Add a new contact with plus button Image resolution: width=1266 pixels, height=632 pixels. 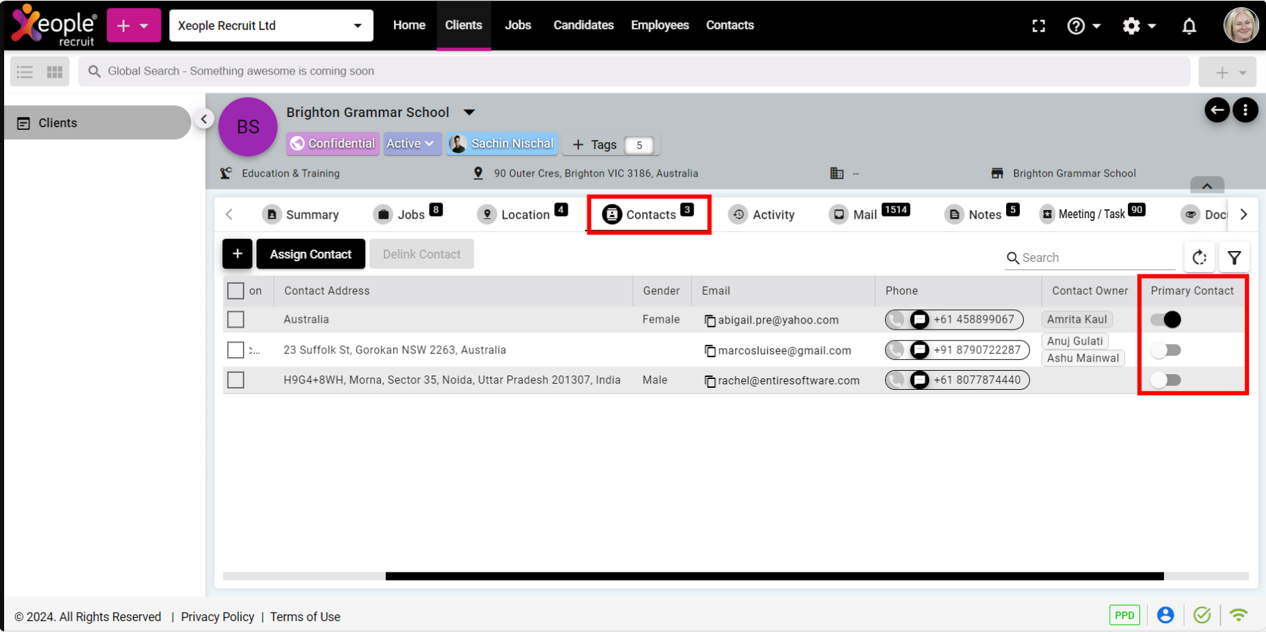(x=237, y=254)
